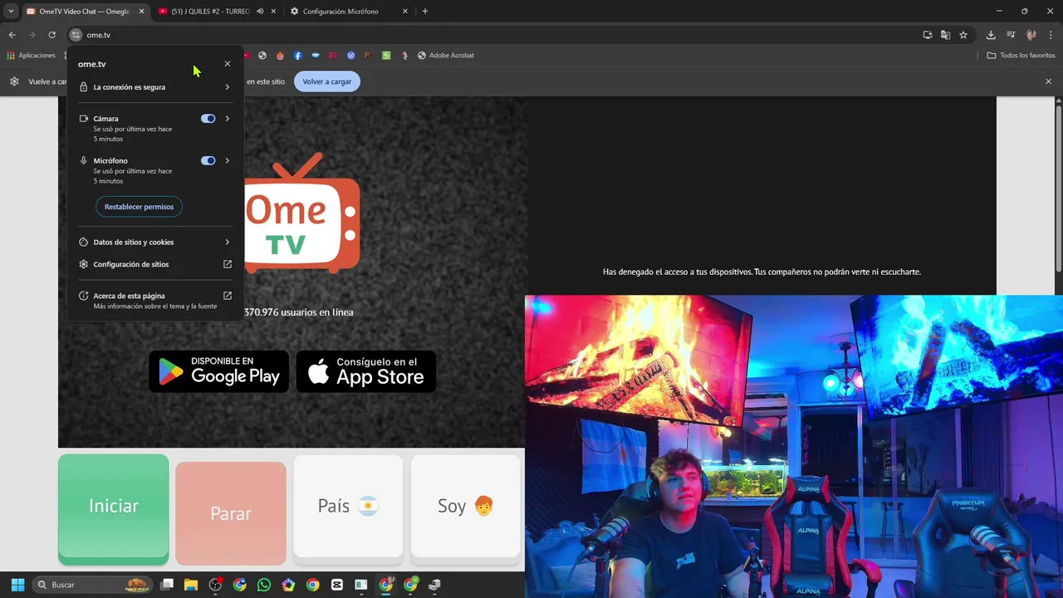
Task: Open Task View in the taskbar
Action: click(167, 585)
